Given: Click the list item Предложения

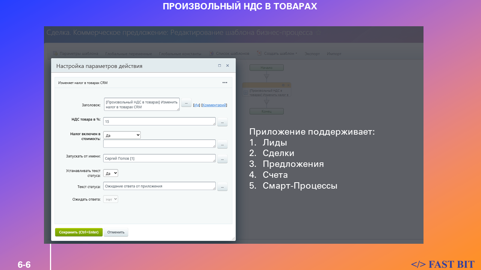Looking at the screenshot, I should [x=293, y=164].
